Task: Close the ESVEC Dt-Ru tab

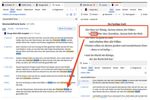Action: (33, 5)
